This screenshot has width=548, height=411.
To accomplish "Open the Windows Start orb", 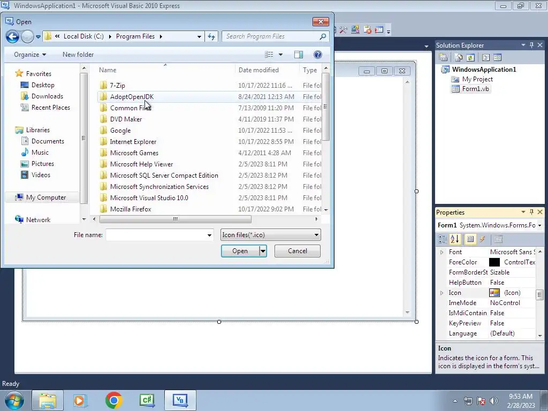I will 14,401.
